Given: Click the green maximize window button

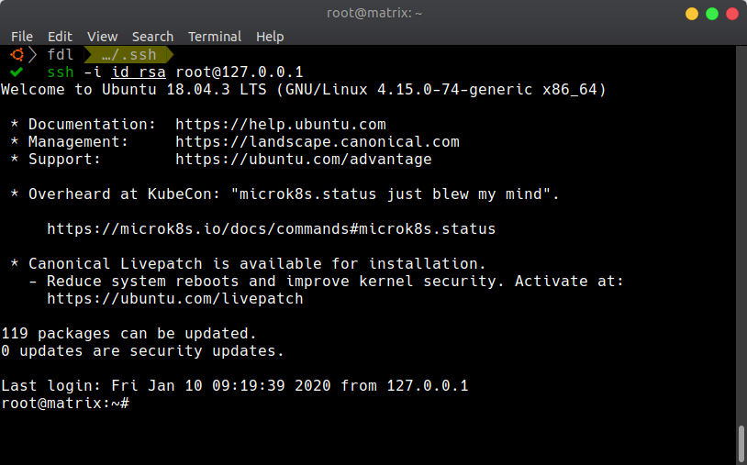Looking at the screenshot, I should pyautogui.click(x=712, y=14).
